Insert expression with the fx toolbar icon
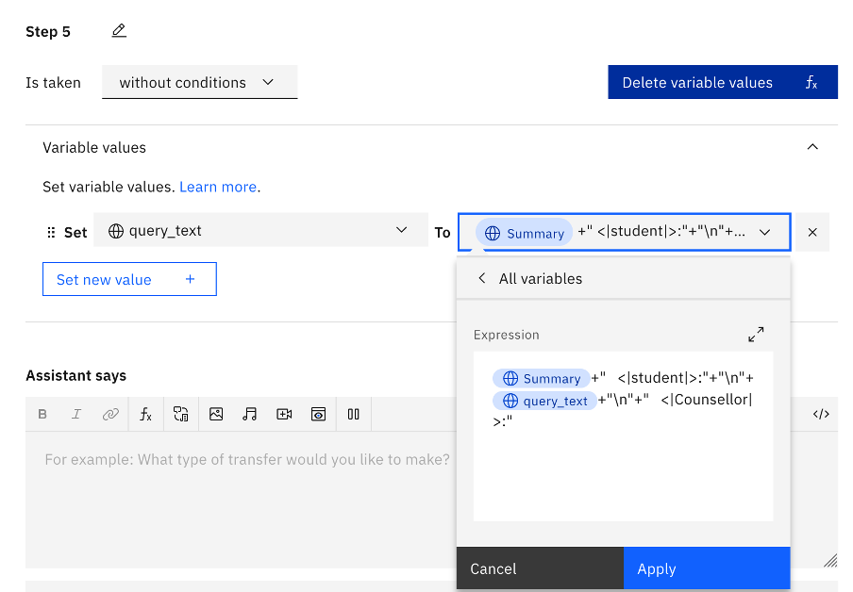The height and width of the screenshot is (592, 853). (x=145, y=414)
